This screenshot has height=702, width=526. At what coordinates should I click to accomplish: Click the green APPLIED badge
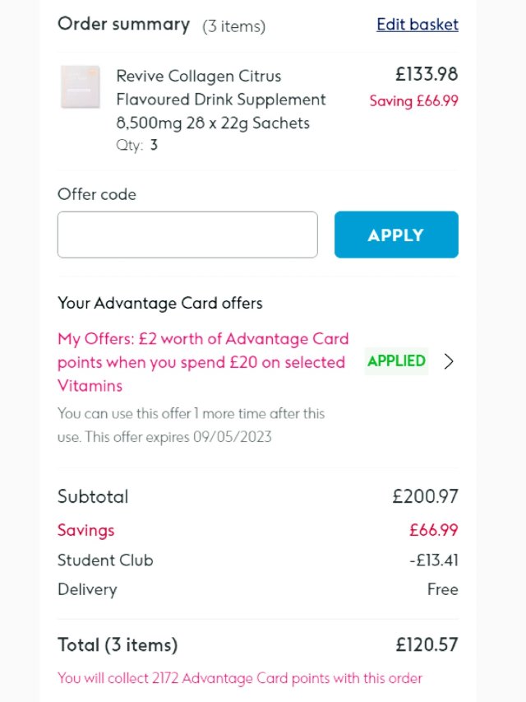point(396,361)
